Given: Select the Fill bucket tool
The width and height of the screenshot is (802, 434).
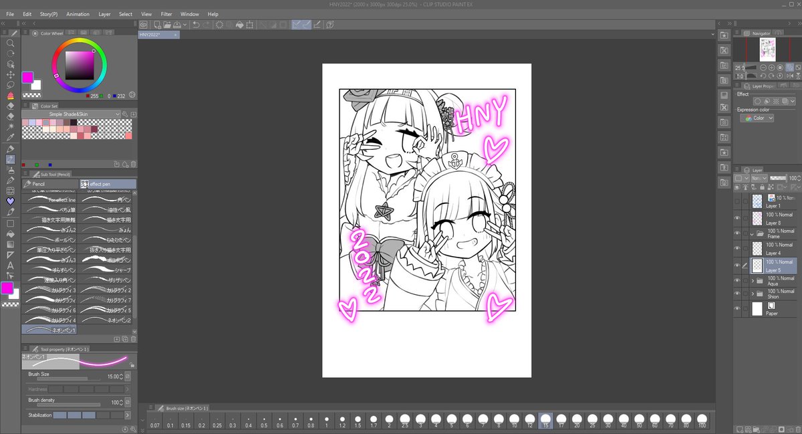Looking at the screenshot, I should [10, 233].
